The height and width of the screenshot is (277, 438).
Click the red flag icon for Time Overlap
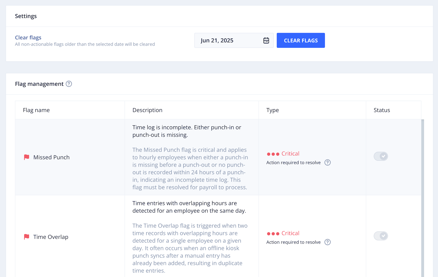[27, 237]
